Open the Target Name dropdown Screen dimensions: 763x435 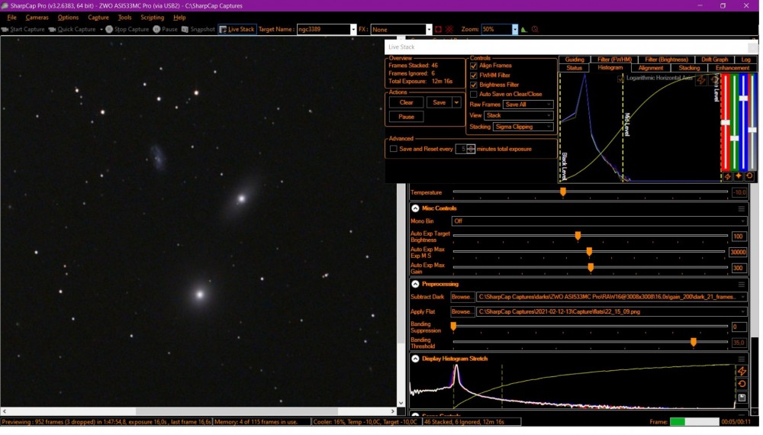coord(353,30)
